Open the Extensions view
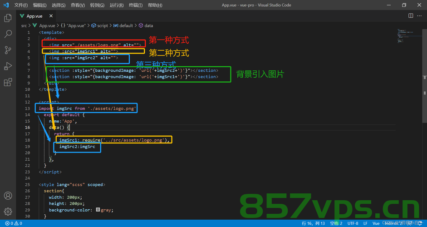Image resolution: width=427 pixels, height=227 pixels. [x=8, y=82]
